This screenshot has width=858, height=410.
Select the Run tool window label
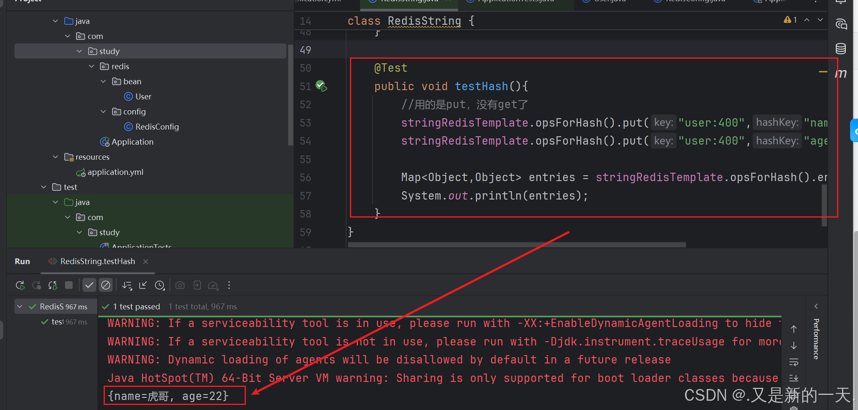22,262
